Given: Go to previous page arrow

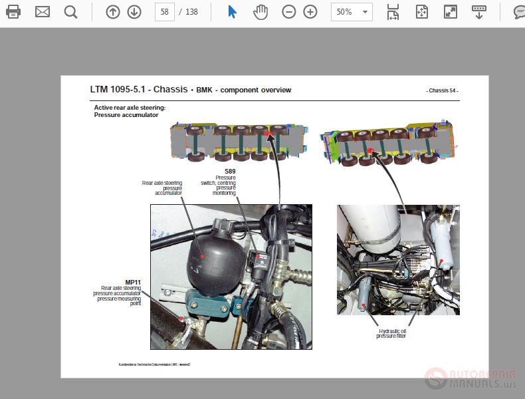Looking at the screenshot, I should click(113, 12).
